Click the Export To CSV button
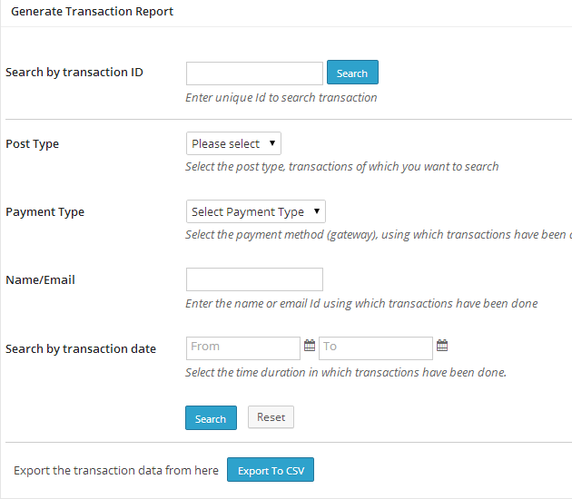The width and height of the screenshot is (572, 499). [x=271, y=469]
